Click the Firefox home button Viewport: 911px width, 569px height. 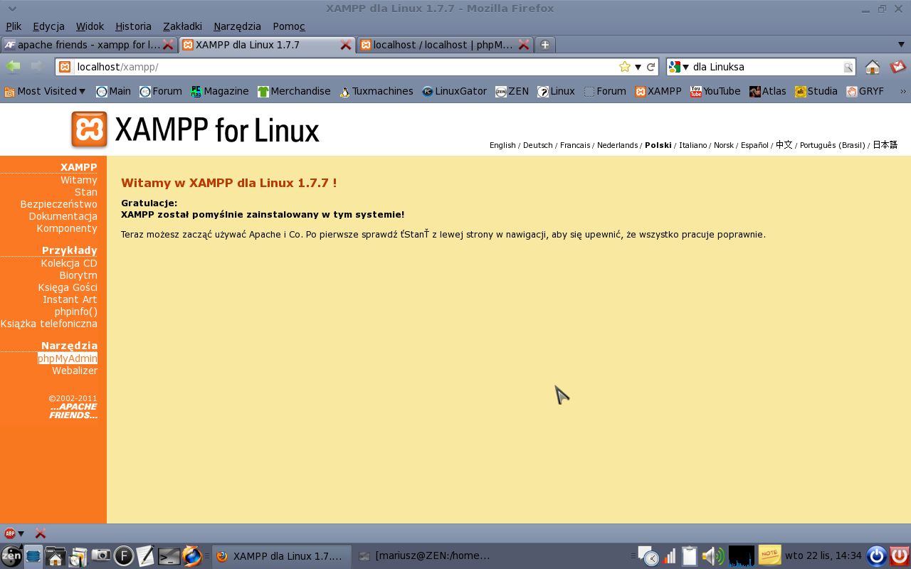point(873,67)
